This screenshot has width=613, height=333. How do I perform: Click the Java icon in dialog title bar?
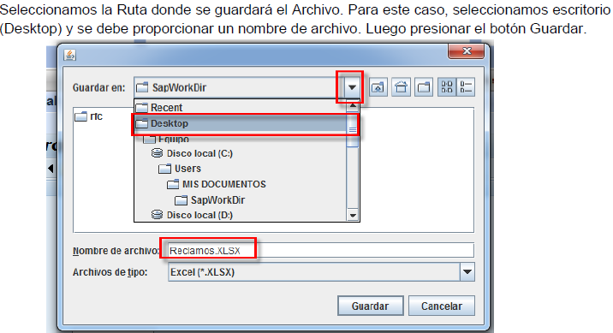point(70,55)
